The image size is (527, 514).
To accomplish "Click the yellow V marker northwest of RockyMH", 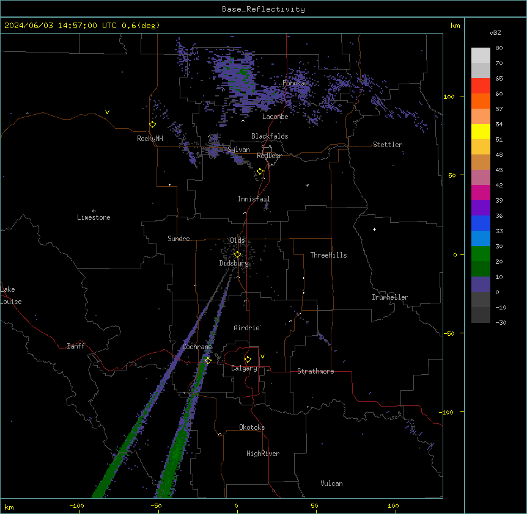I will [107, 112].
